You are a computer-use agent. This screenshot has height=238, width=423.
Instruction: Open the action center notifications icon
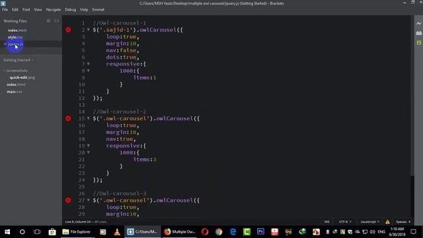coord(413,232)
